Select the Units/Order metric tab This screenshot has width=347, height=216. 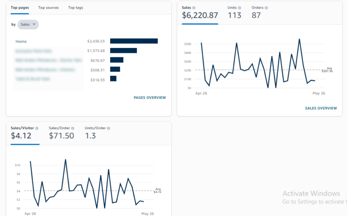click(x=97, y=133)
